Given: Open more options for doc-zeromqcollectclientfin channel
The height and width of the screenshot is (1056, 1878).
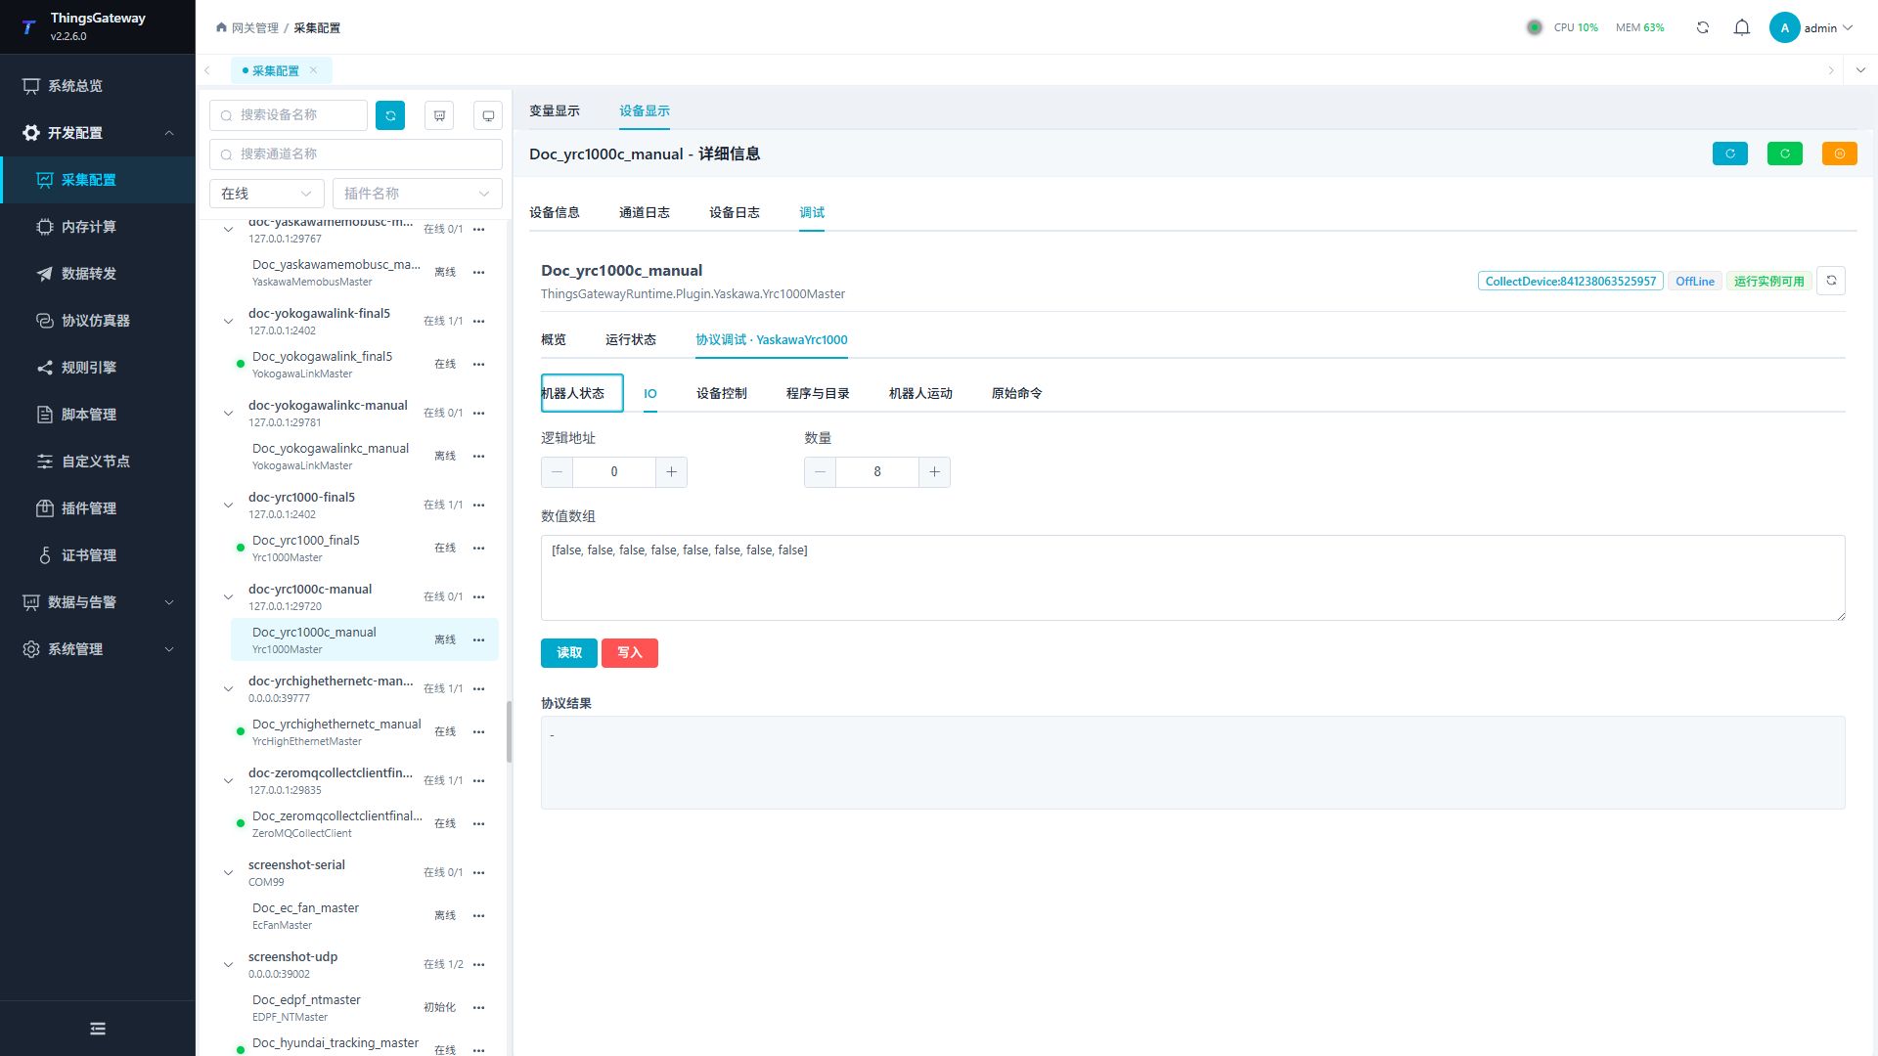Looking at the screenshot, I should point(478,780).
